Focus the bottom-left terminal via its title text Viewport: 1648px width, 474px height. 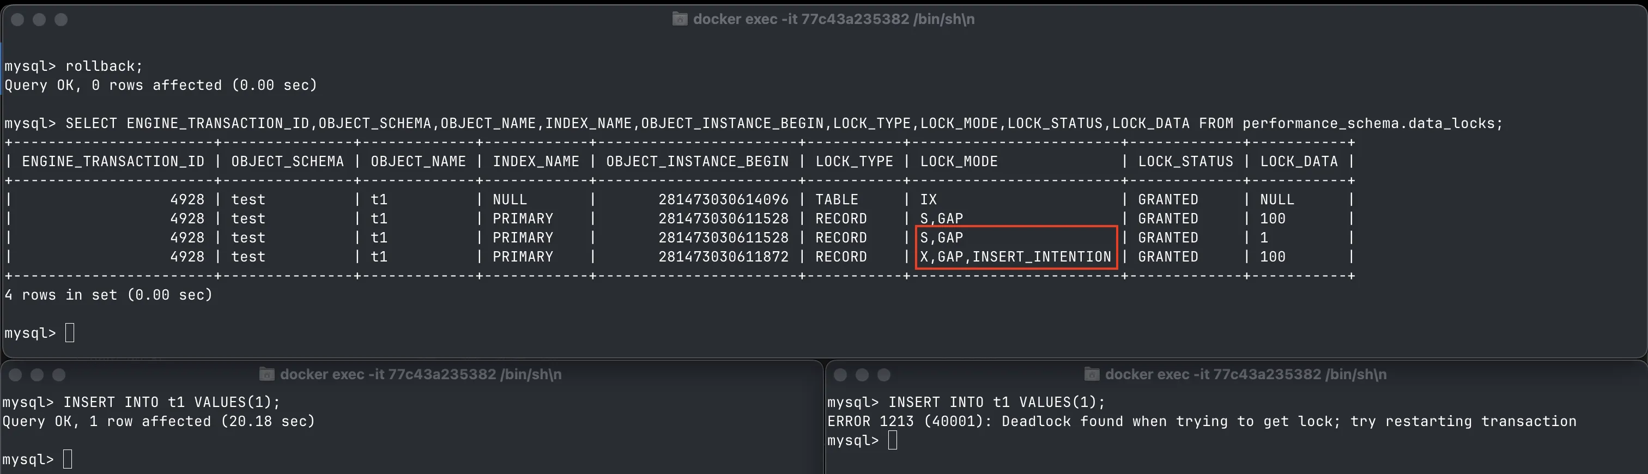[420, 374]
